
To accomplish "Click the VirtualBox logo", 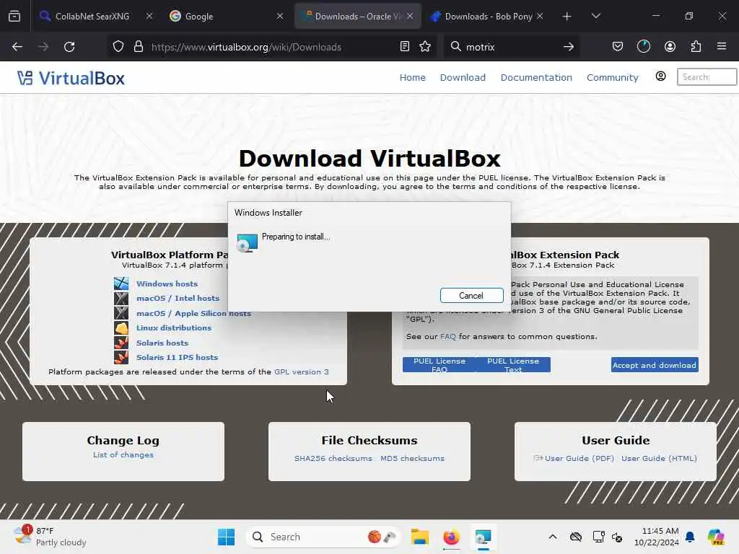I will pyautogui.click(x=71, y=78).
